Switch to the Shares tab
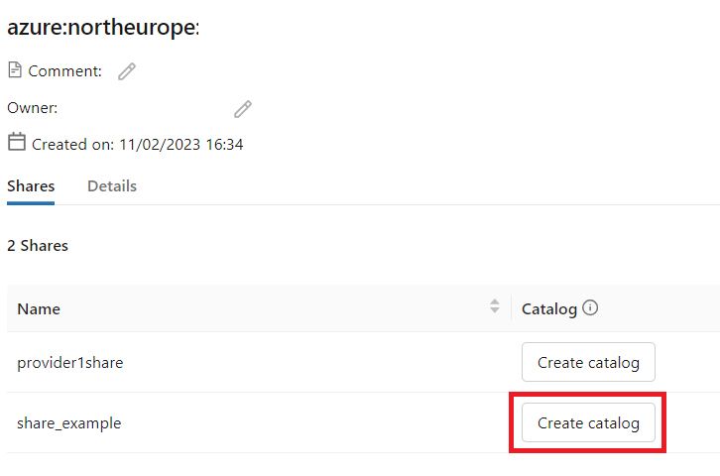 pyautogui.click(x=31, y=186)
